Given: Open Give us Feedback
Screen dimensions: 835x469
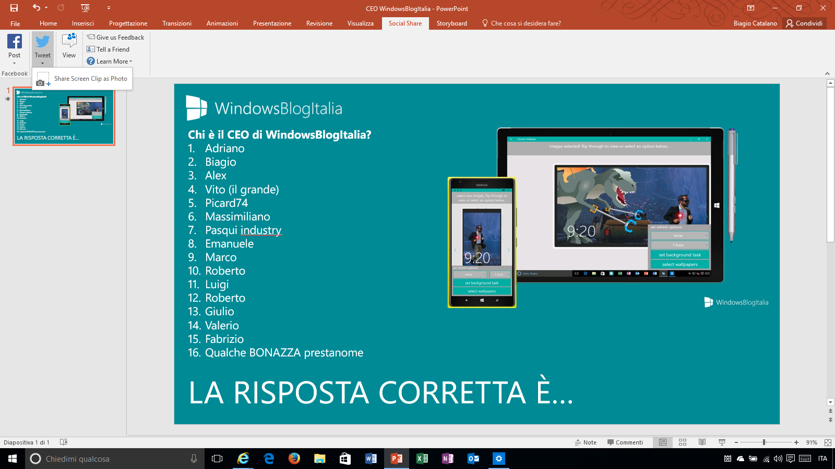Looking at the screenshot, I should tap(115, 38).
